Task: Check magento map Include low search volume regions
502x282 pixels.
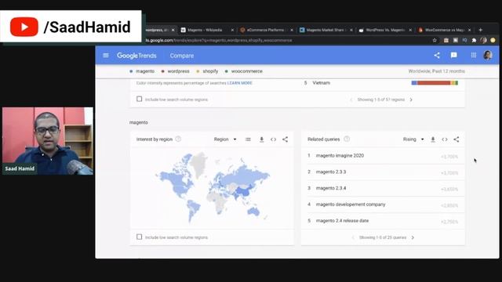Action: coord(140,237)
